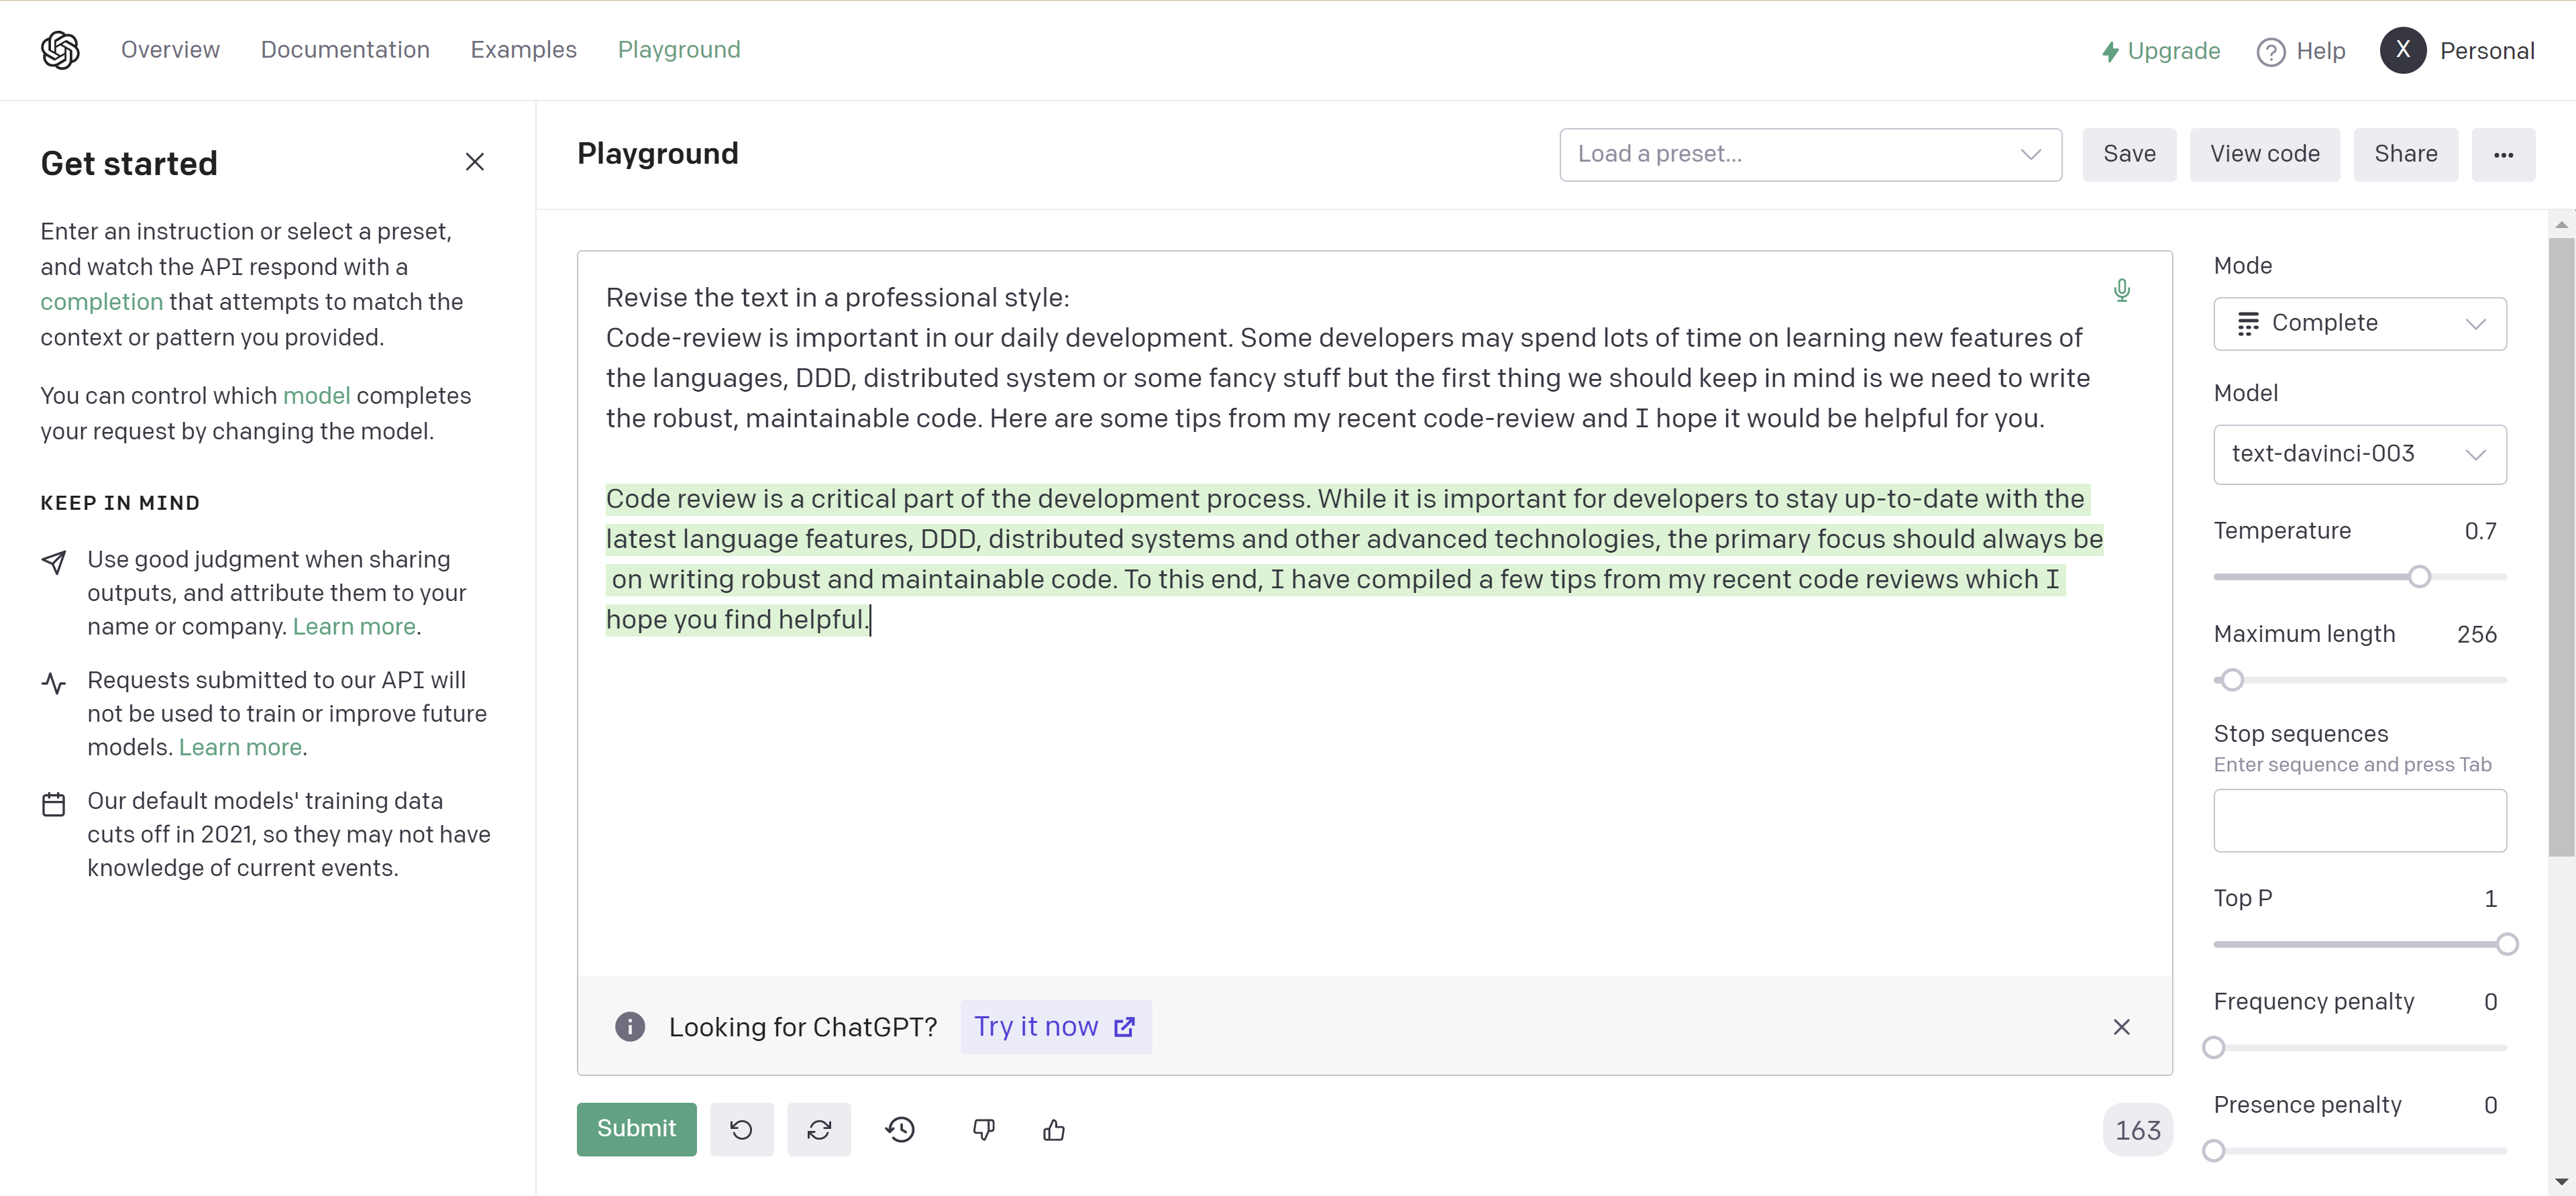This screenshot has height=1196, width=2576.
Task: Click the overflow menu button
Action: (x=2504, y=154)
